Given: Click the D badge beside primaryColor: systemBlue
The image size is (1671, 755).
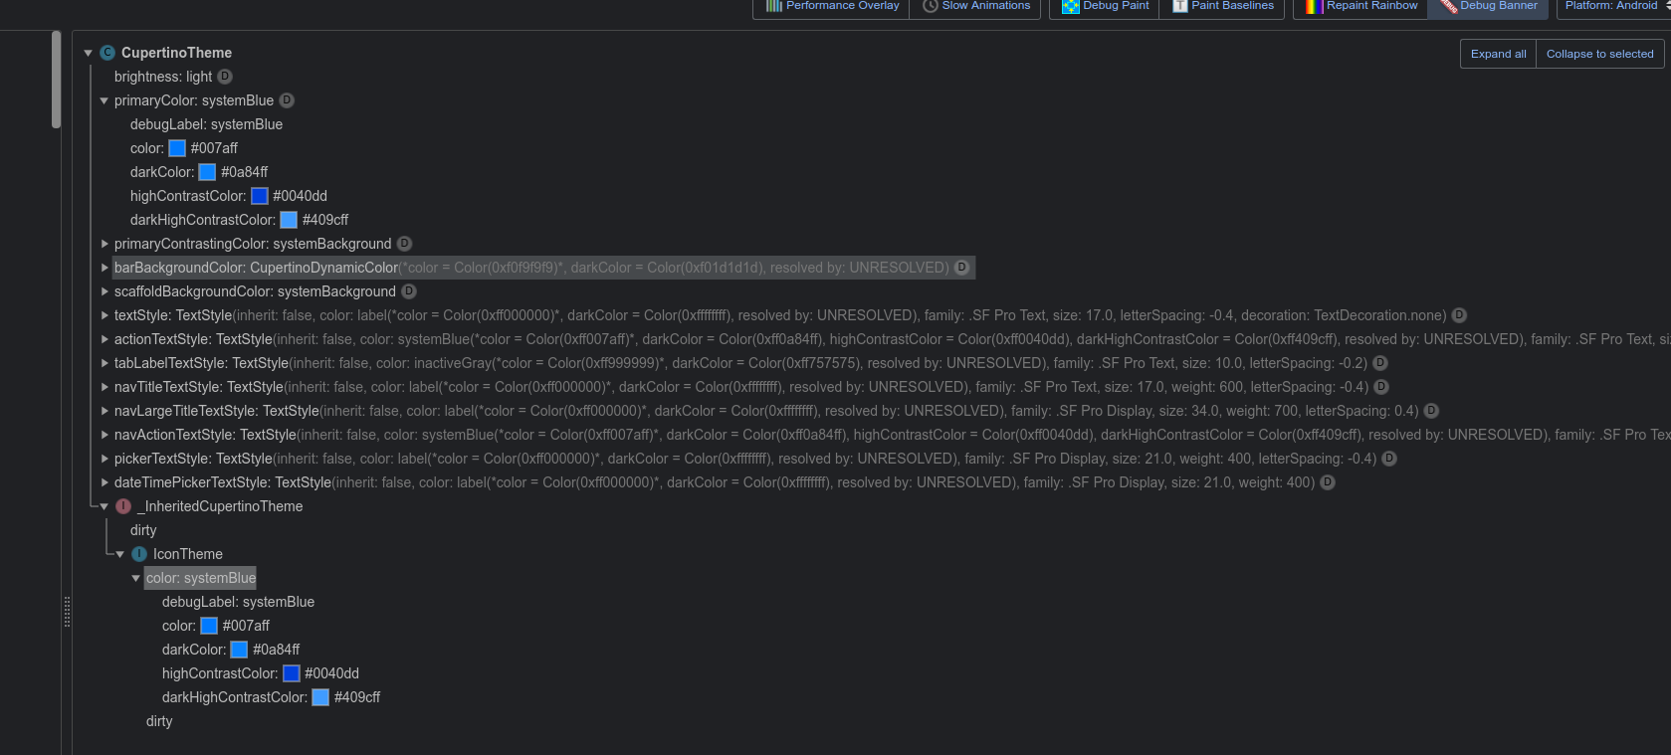Looking at the screenshot, I should pyautogui.click(x=287, y=100).
